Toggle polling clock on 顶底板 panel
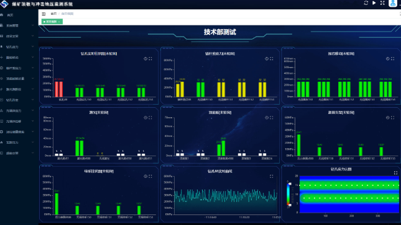The width and height of the screenshot is (401, 225). coord(267,118)
